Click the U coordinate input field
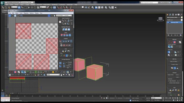This screenshot has width=184, height=103. tap(15, 75)
